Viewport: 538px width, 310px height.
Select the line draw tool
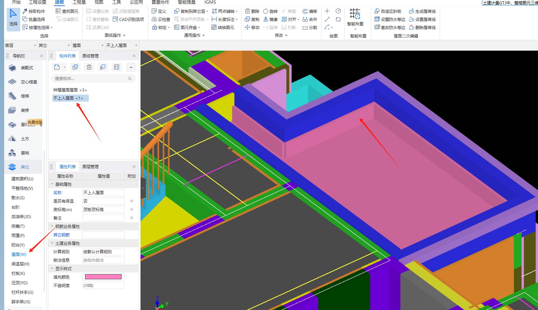point(327,19)
